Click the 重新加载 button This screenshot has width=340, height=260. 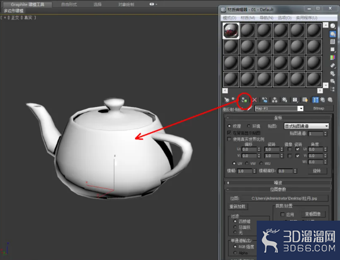click(x=238, y=207)
